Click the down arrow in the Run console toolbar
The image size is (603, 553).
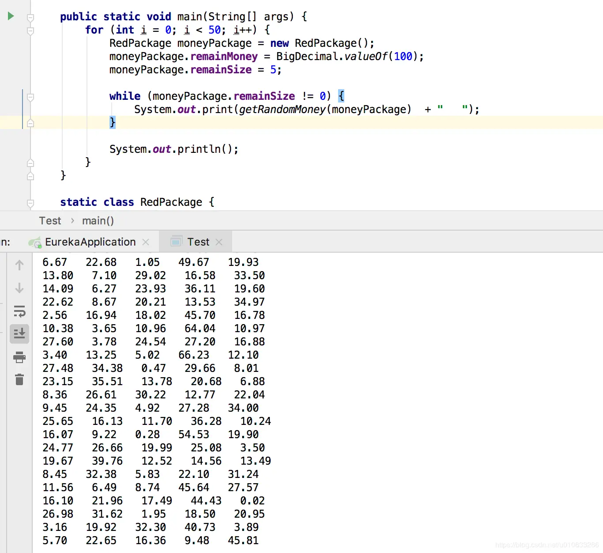tap(19, 288)
